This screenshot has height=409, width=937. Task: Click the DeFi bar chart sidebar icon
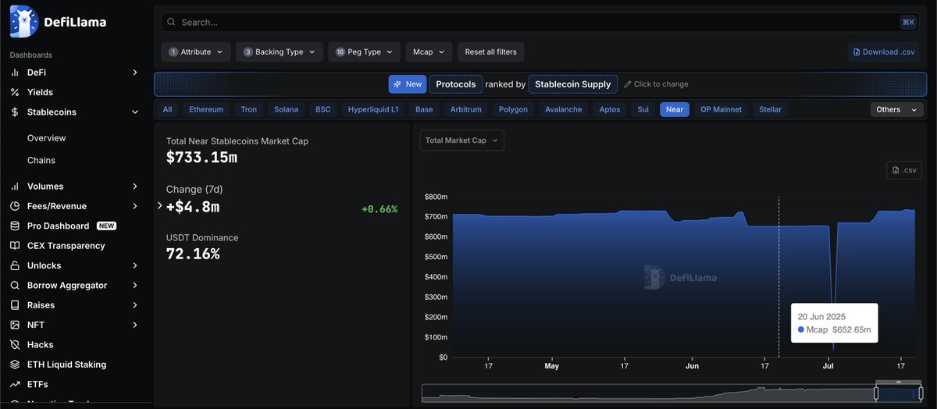15,73
